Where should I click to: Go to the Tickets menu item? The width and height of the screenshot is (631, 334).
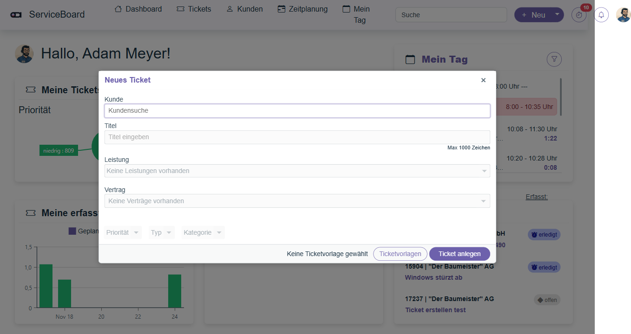pos(194,9)
